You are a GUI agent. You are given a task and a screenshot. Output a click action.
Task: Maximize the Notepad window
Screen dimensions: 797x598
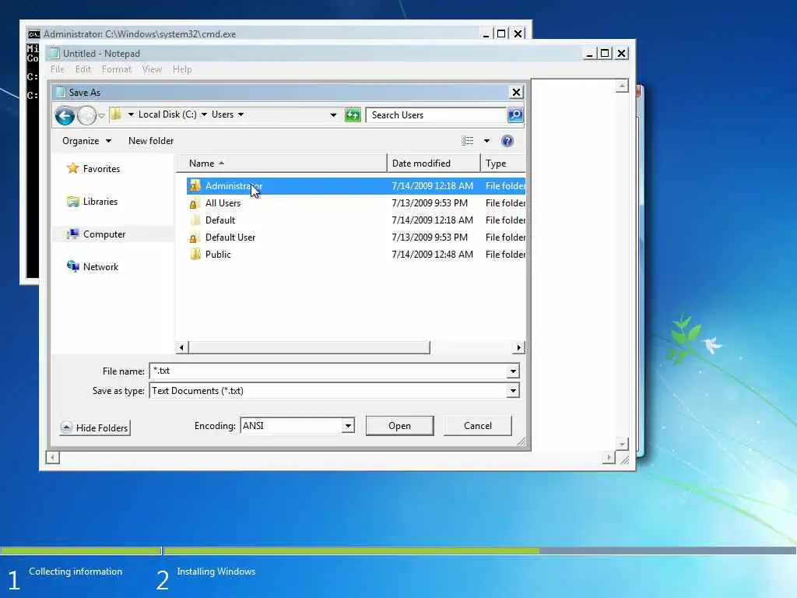[605, 53]
